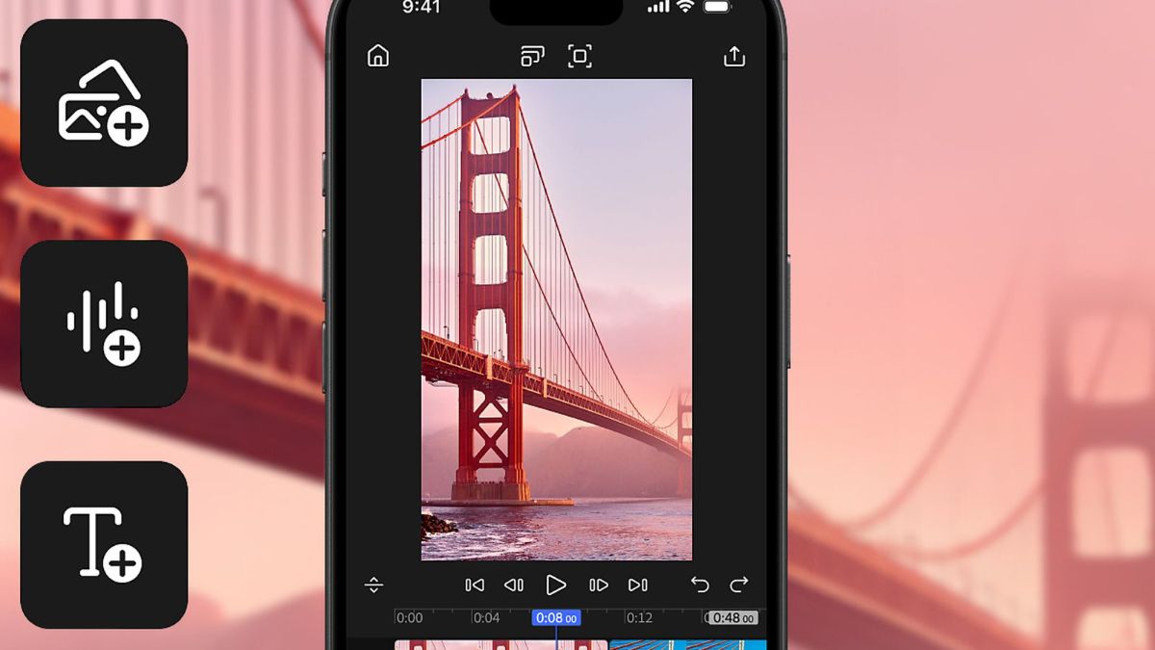
Task: Open the aspect ratio layers icon
Action: [532, 57]
